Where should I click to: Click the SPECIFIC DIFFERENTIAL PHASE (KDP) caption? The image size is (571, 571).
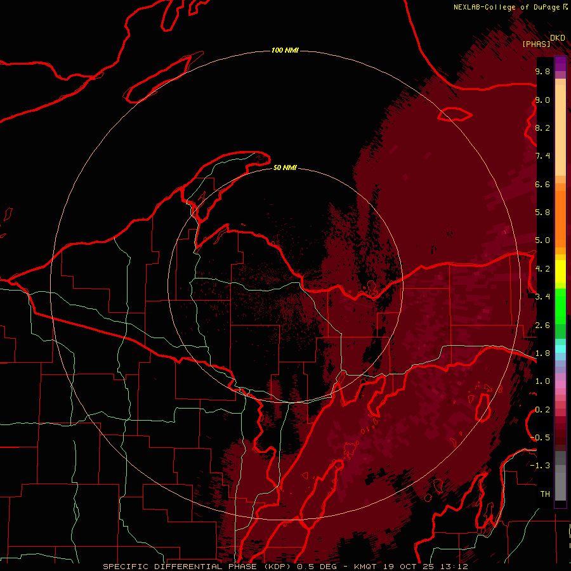point(198,567)
